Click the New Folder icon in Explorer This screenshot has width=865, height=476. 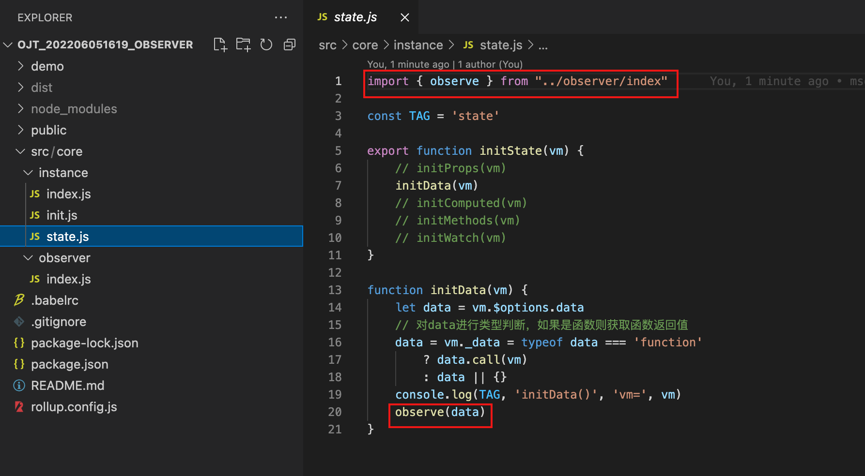click(244, 45)
